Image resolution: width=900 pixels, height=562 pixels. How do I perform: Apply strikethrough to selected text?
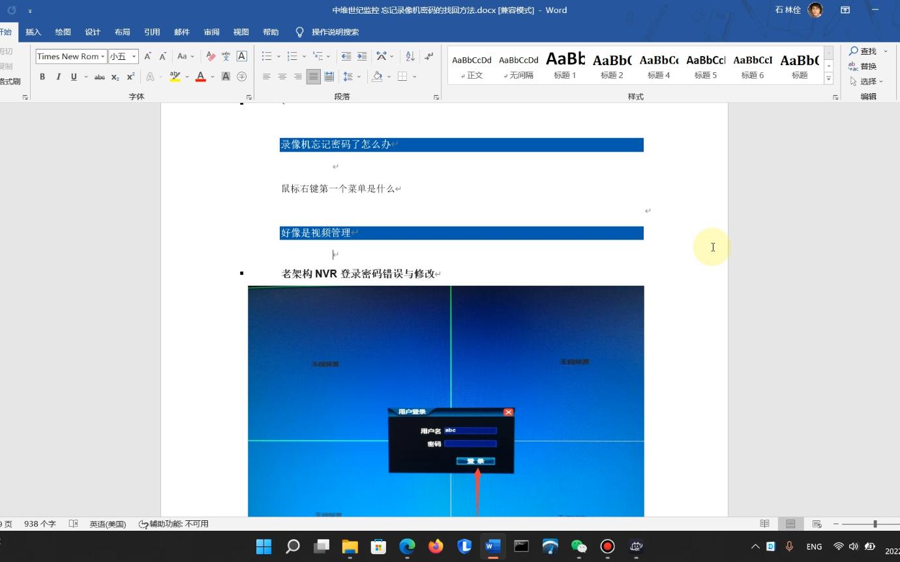pyautogui.click(x=99, y=77)
